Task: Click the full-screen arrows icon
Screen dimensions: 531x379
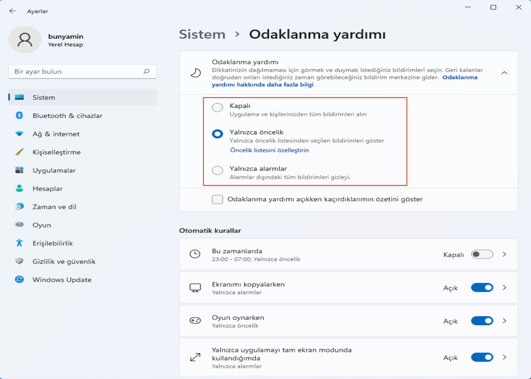Action: coord(195,357)
